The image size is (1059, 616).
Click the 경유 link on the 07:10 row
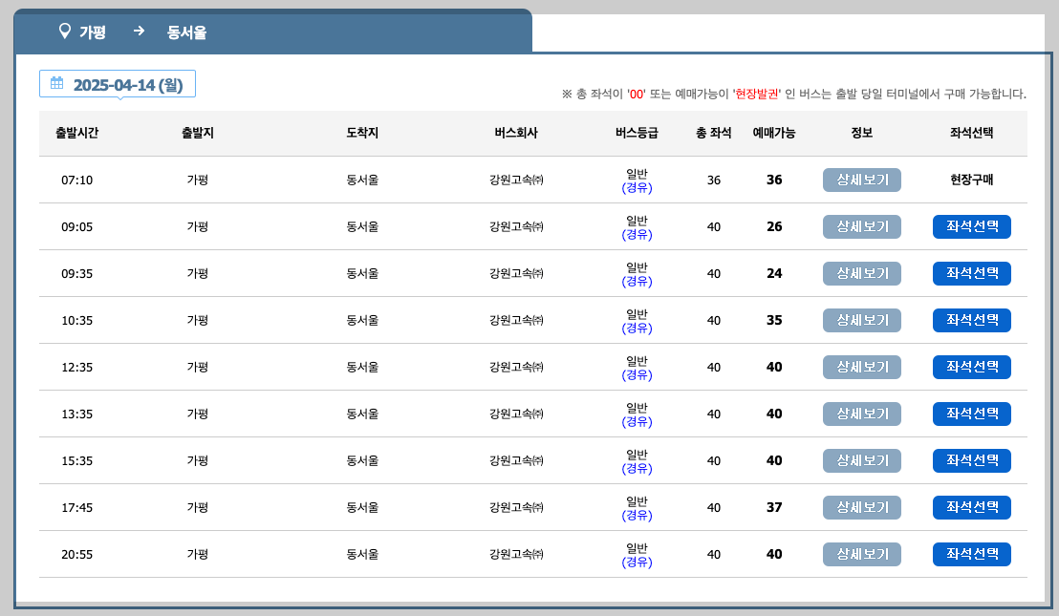point(638,187)
